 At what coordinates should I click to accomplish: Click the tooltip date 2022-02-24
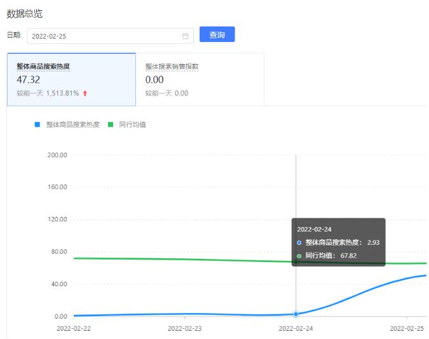[x=314, y=230]
